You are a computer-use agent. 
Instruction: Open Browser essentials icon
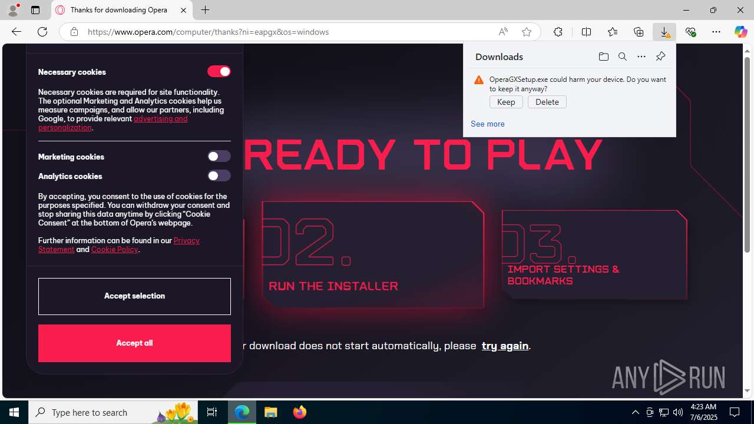[x=690, y=32]
